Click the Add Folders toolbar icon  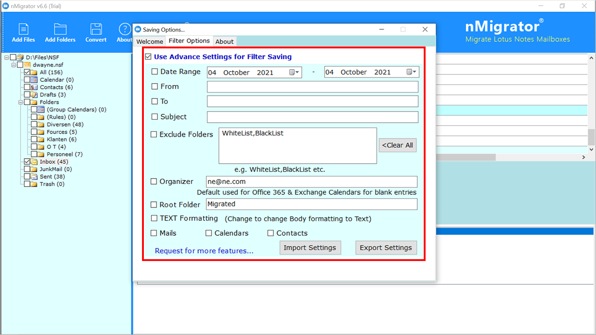pos(60,29)
